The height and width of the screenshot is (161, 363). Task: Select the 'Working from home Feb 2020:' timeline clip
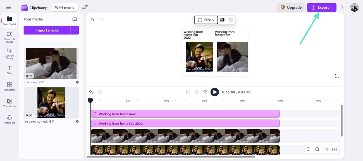pyautogui.click(x=185, y=123)
